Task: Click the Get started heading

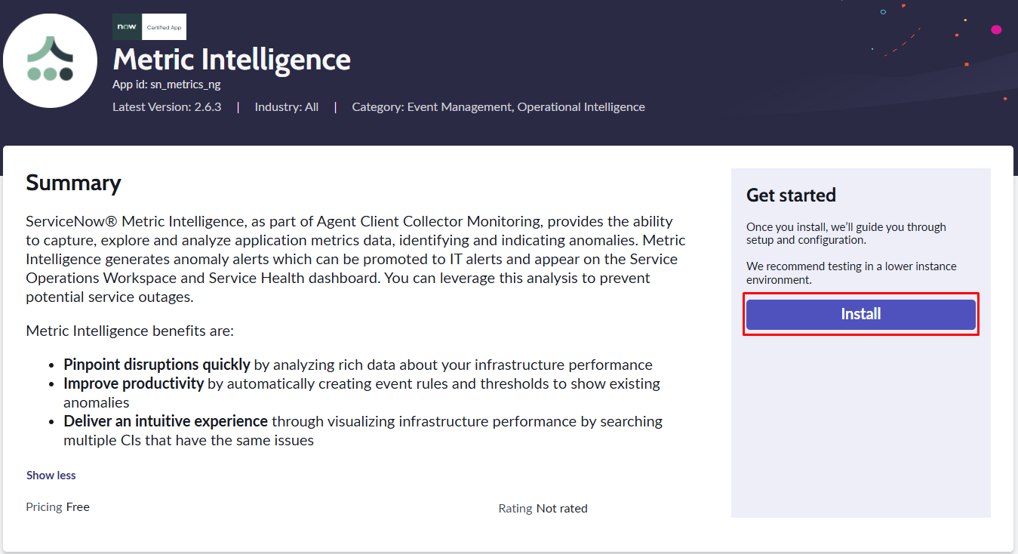Action: coord(791,195)
